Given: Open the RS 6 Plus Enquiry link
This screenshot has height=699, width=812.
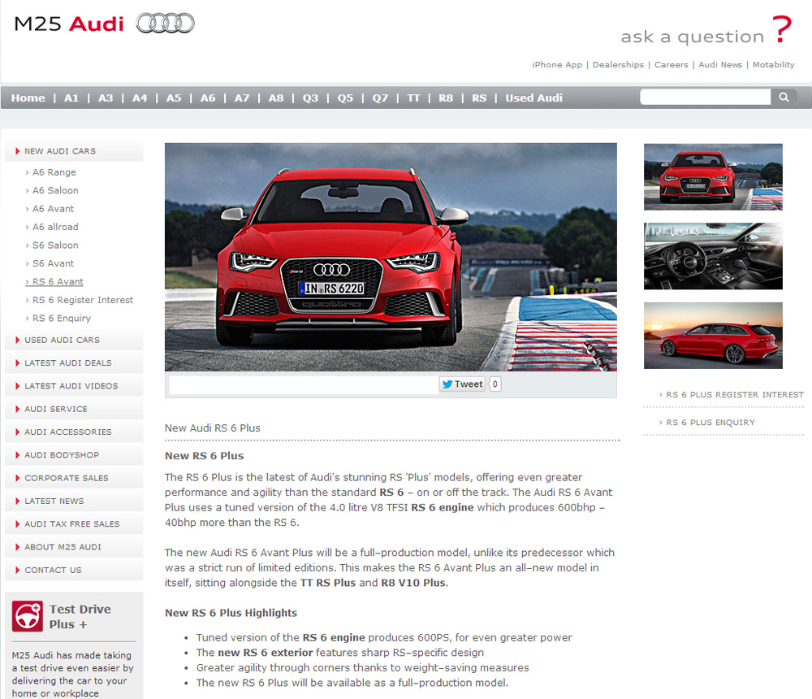Looking at the screenshot, I should (710, 423).
